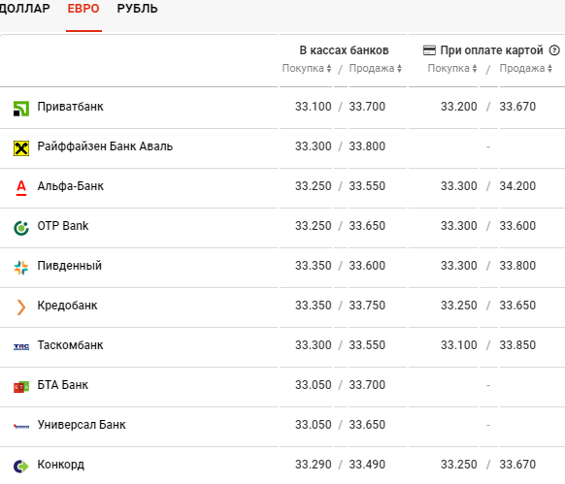Click the БТА Банк logo icon
The height and width of the screenshot is (484, 565).
(21, 387)
